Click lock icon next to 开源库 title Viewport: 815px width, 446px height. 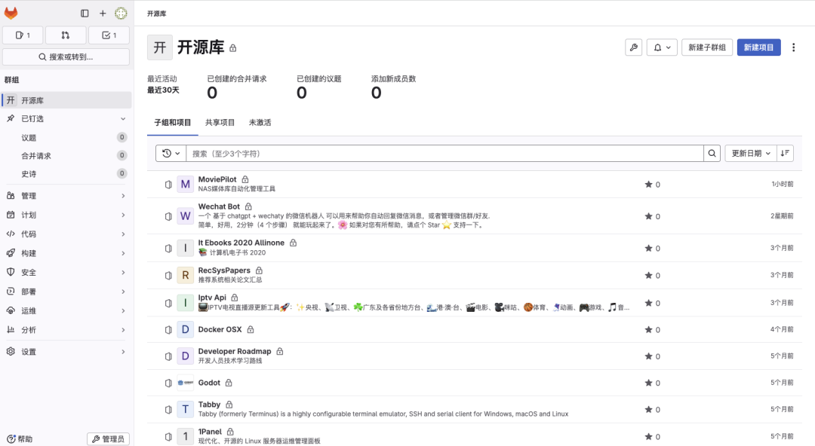233,48
